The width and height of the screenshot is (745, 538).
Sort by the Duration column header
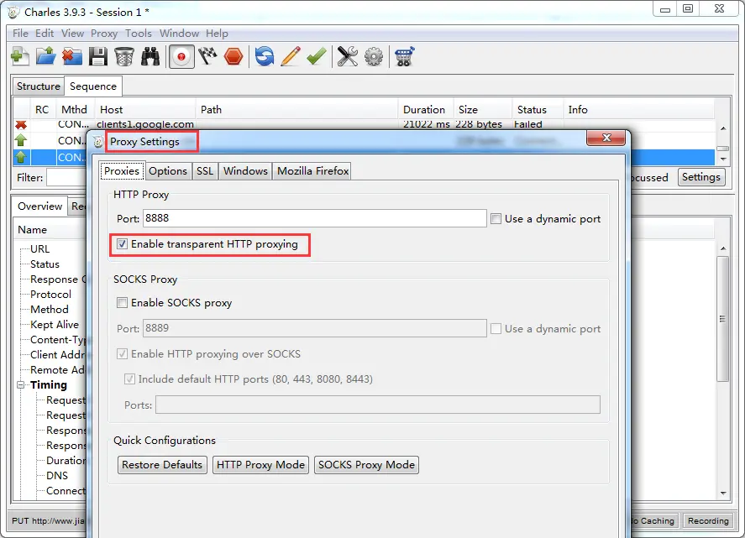(424, 110)
